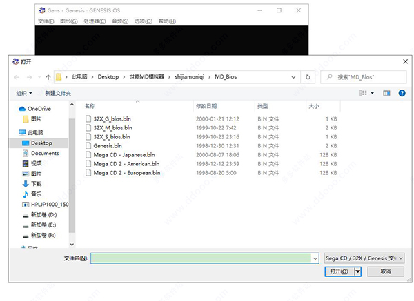The width and height of the screenshot is (414, 301).
Task: Select file Mega CD 2 - American.bin
Action: pyautogui.click(x=126, y=164)
